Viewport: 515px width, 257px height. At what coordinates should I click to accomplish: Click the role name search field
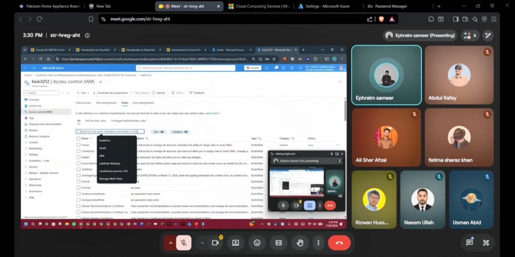pos(110,131)
